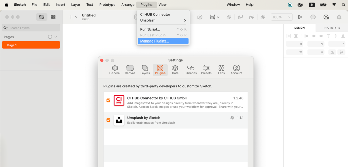Open Libraries settings tab
The width and height of the screenshot is (348, 167).
pos(191,70)
